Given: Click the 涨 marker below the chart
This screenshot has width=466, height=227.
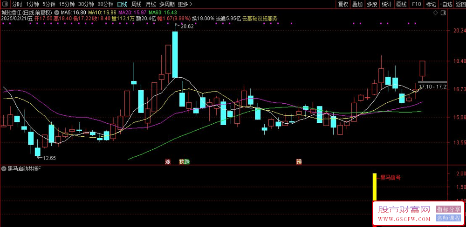Looking at the screenshot, I should click(168, 162).
